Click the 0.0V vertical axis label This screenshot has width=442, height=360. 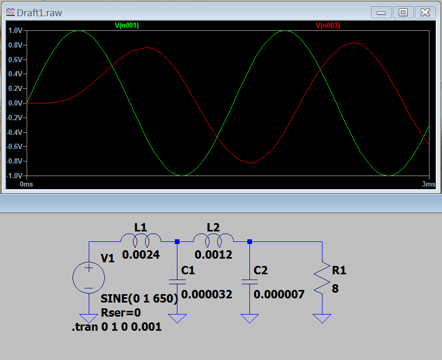tap(15, 103)
